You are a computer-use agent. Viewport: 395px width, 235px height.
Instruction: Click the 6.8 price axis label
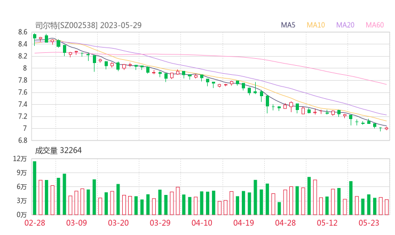tap(22, 140)
